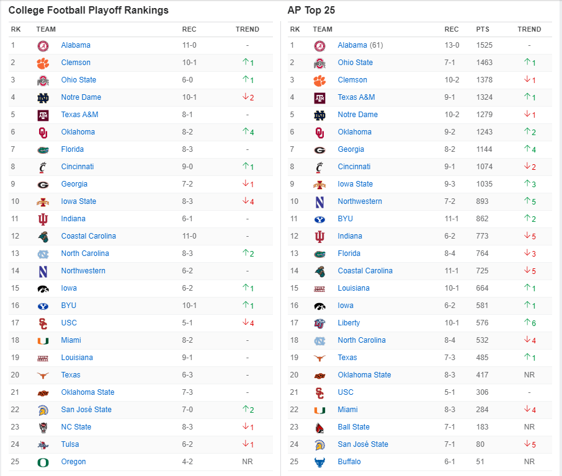Open Clemson link in the College Football Playoff Rankings
This screenshot has width=562, height=476.
tap(76, 63)
